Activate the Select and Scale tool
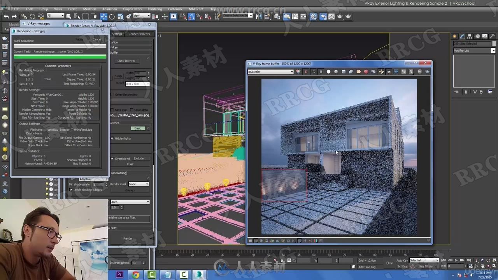The height and width of the screenshot is (280, 498). coord(120,16)
